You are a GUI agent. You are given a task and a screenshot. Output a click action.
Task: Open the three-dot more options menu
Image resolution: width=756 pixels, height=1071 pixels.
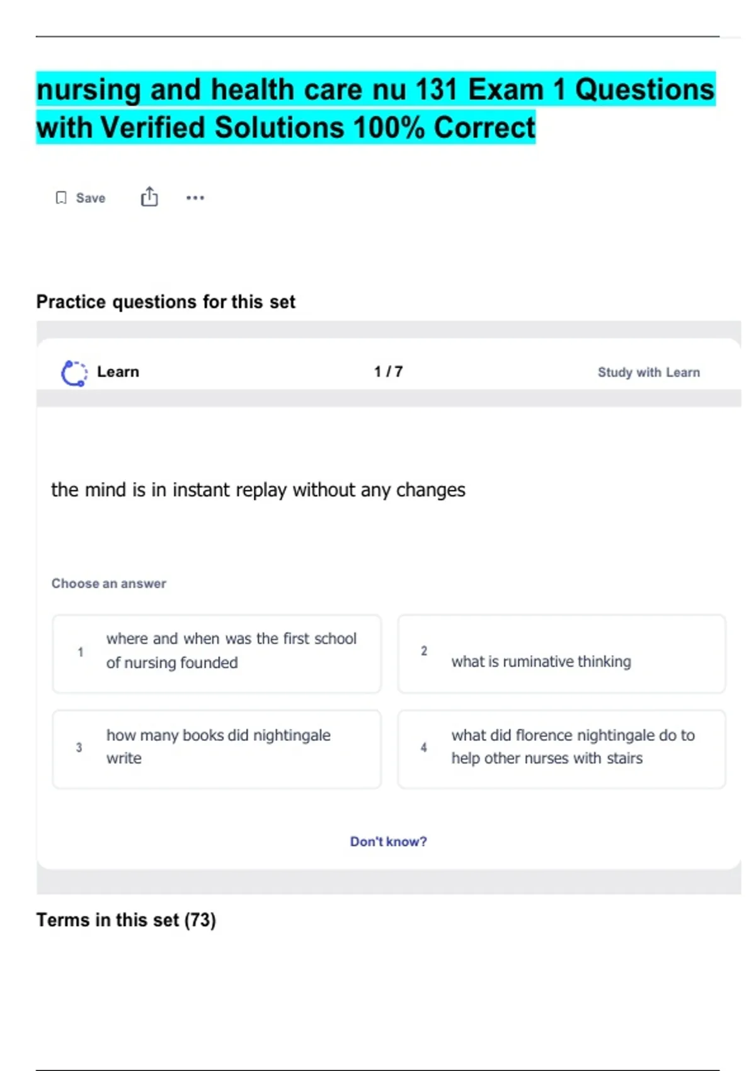tap(195, 198)
